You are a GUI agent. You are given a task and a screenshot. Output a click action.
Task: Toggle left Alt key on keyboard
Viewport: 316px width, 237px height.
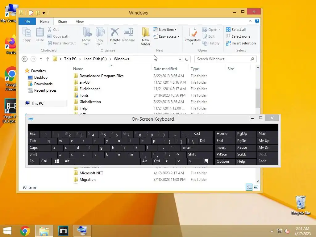point(69,161)
